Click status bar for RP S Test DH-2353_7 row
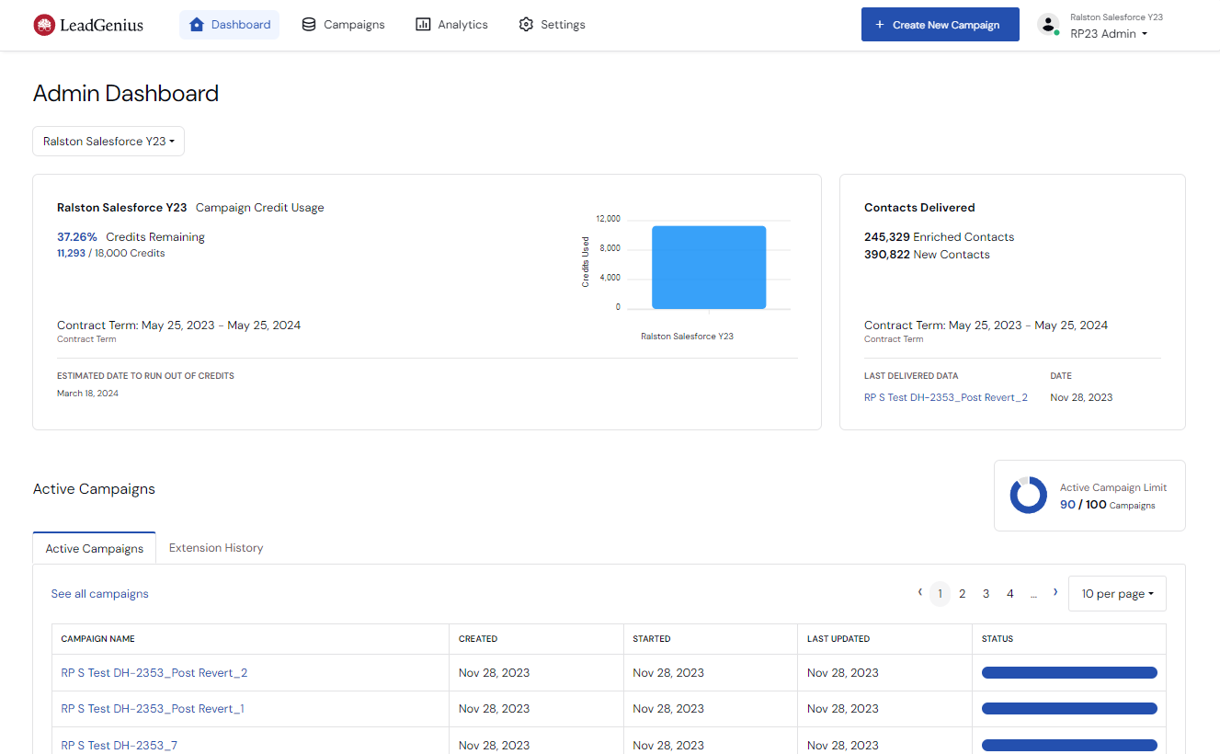Image resolution: width=1220 pixels, height=754 pixels. coord(1069,746)
